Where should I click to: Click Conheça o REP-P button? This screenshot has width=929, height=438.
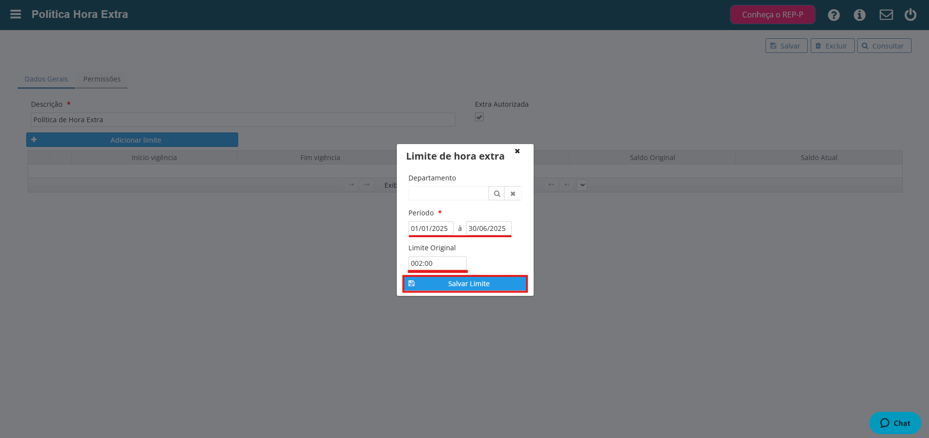click(x=772, y=15)
